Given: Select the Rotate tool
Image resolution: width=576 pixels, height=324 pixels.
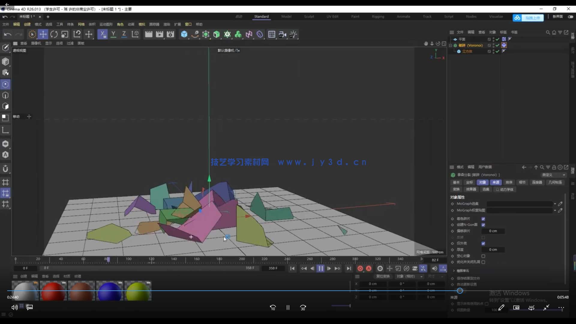Looking at the screenshot, I should [54, 34].
